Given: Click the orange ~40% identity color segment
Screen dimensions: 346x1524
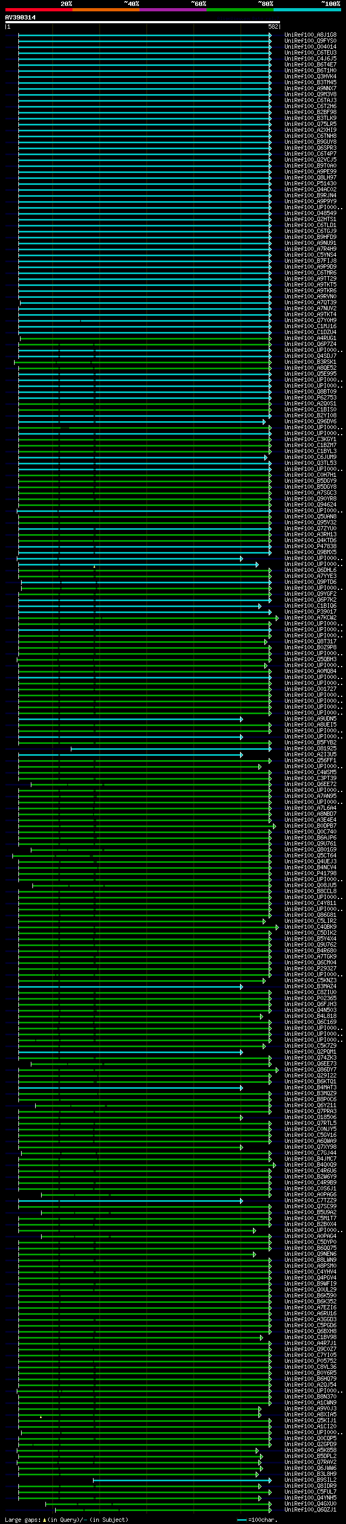Looking at the screenshot, I should [x=107, y=10].
